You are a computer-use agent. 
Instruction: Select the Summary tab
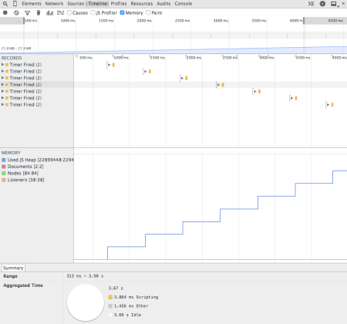click(x=13, y=268)
